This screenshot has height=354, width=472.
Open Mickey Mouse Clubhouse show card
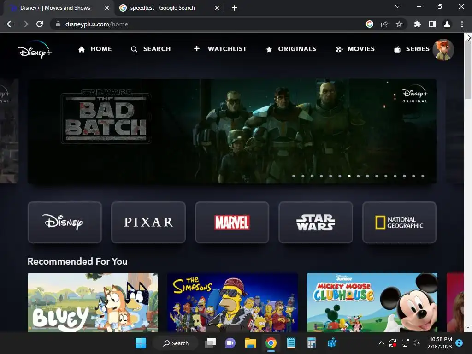pos(372,302)
